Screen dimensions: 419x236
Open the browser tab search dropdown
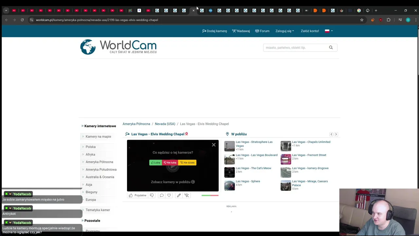coord(6,10)
